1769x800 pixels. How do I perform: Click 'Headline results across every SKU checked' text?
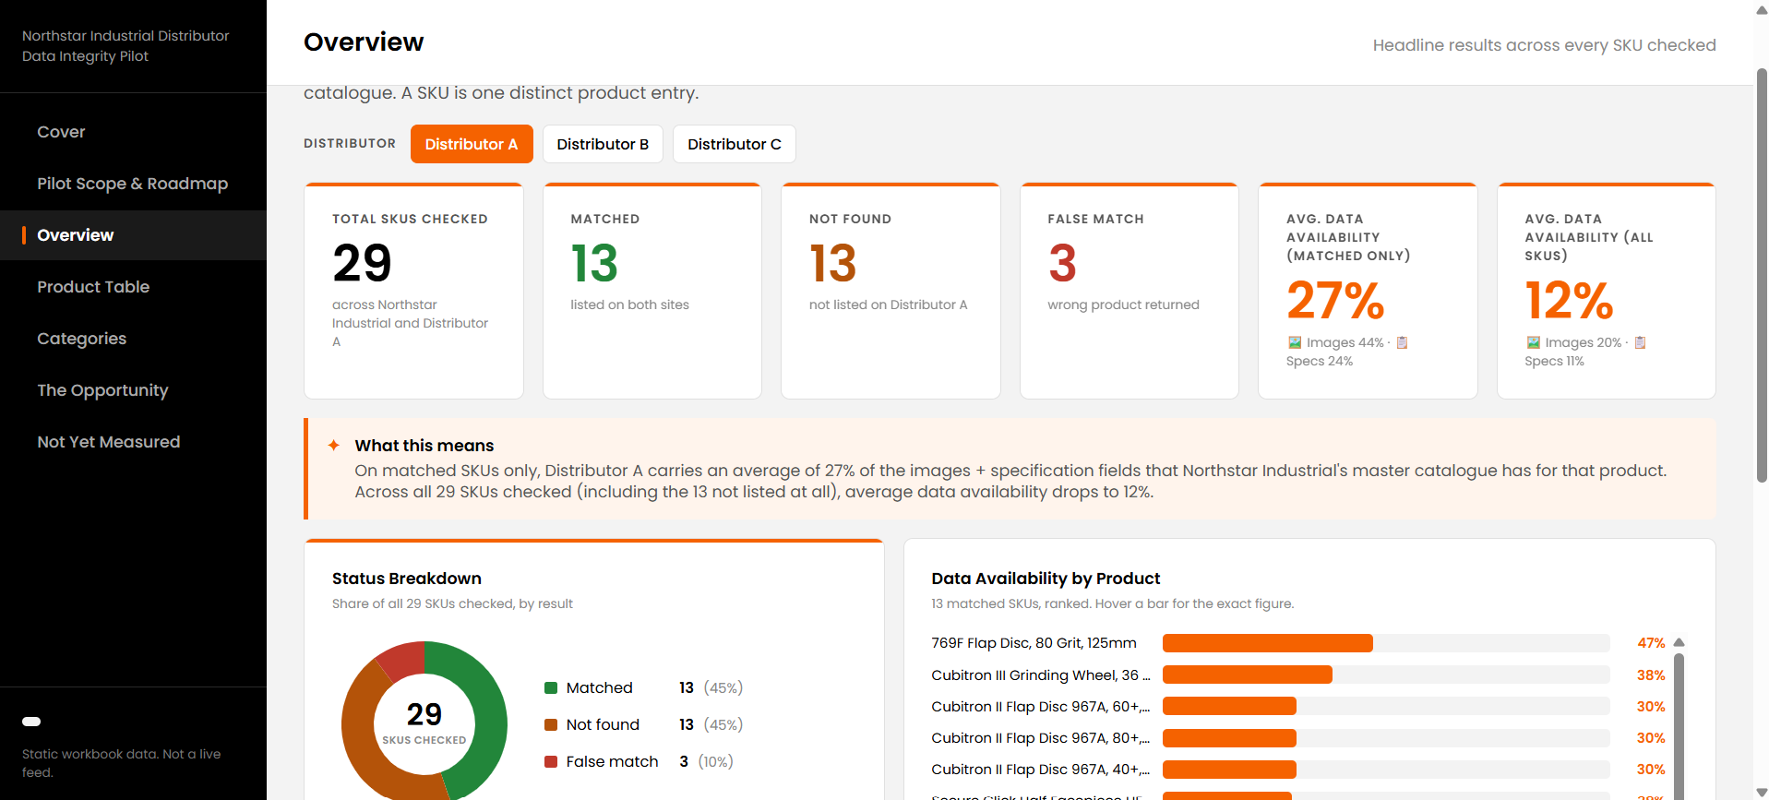point(1544,45)
